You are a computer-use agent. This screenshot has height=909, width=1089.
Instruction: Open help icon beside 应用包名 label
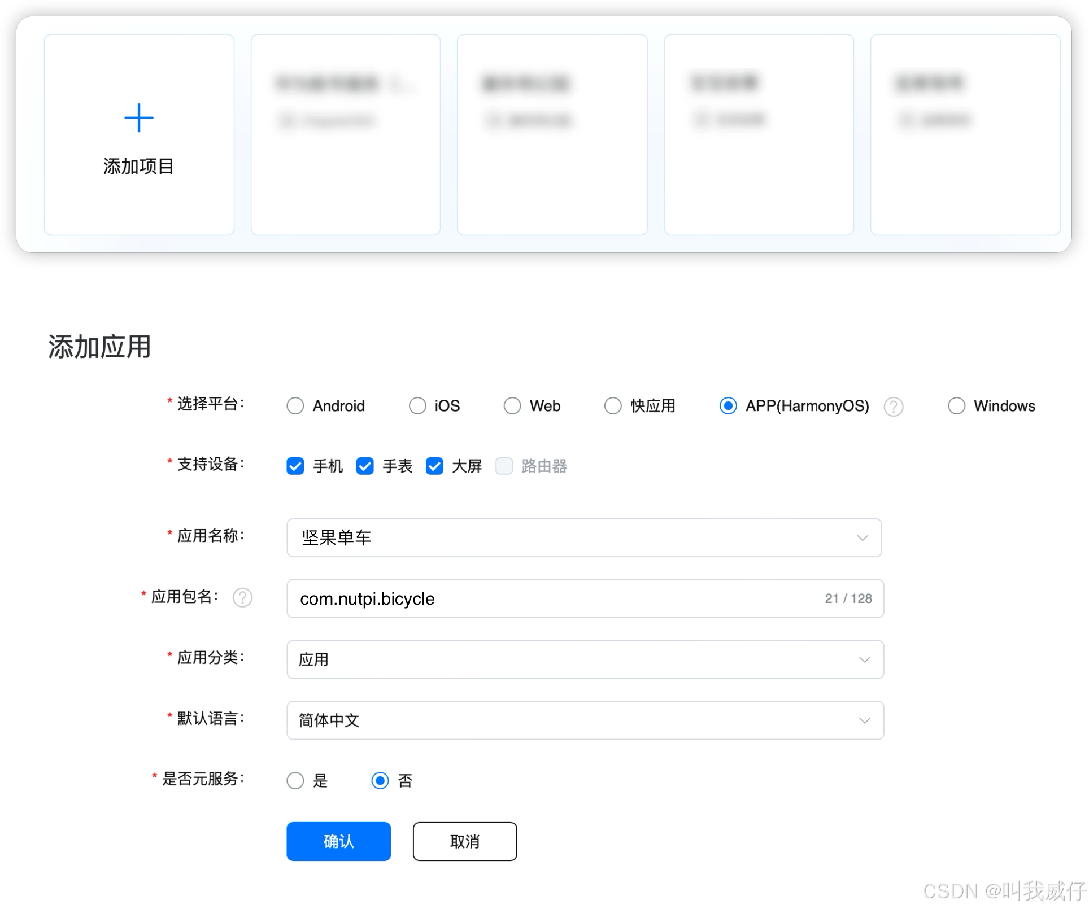click(242, 597)
